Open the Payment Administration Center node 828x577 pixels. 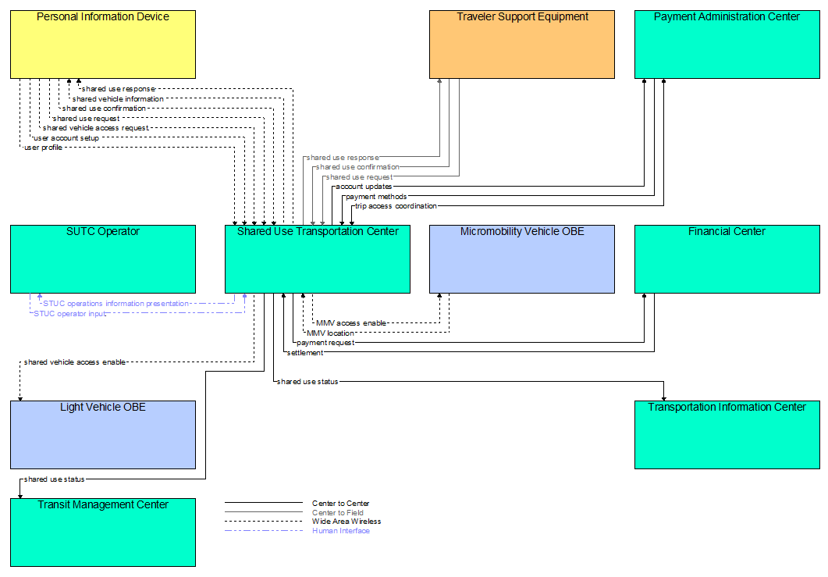pyautogui.click(x=727, y=45)
